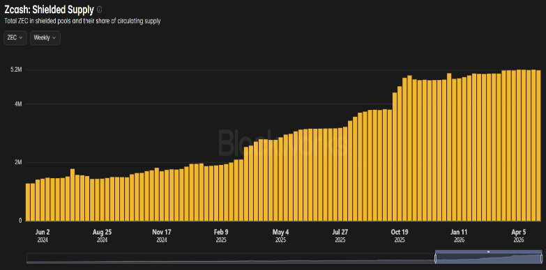Click the 0 y-axis label
Viewport: 546px width, 270px height.
tap(20, 221)
